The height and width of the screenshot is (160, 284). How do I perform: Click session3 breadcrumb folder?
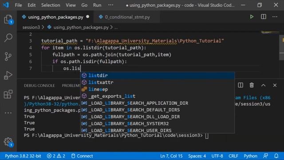tap(31, 28)
